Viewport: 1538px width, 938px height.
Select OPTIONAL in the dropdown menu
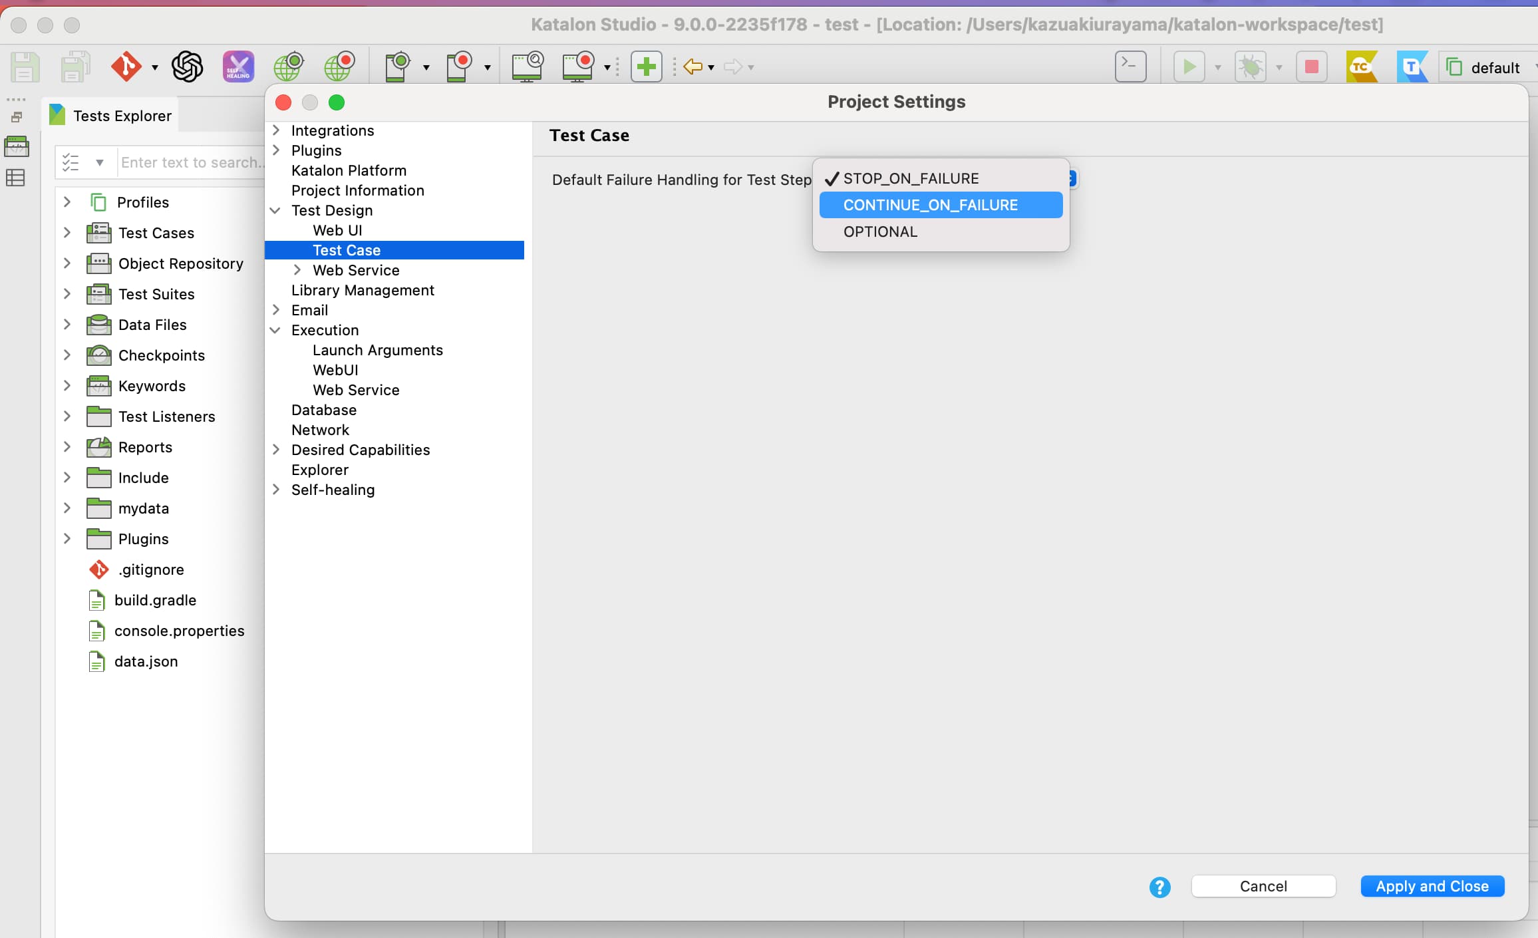(879, 232)
